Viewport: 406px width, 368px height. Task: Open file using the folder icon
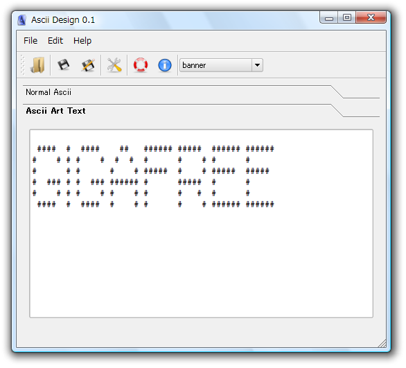[x=38, y=65]
